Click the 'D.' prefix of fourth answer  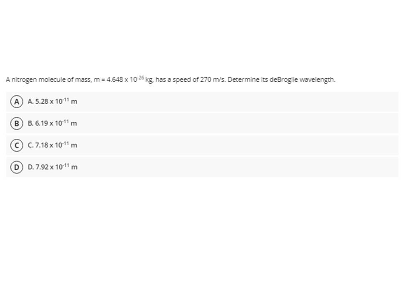[30, 167]
